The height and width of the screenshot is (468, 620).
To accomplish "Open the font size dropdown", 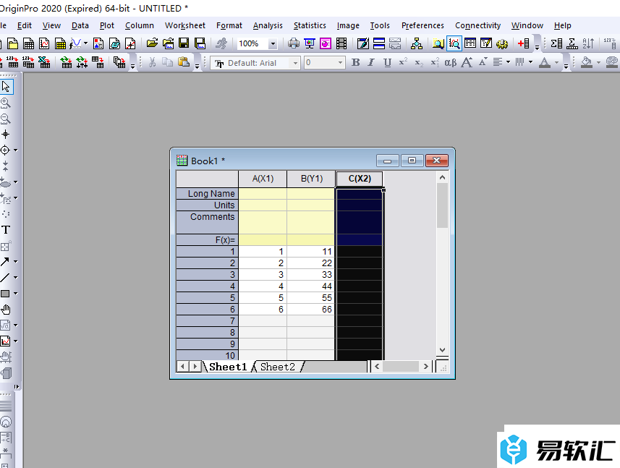I will click(340, 63).
